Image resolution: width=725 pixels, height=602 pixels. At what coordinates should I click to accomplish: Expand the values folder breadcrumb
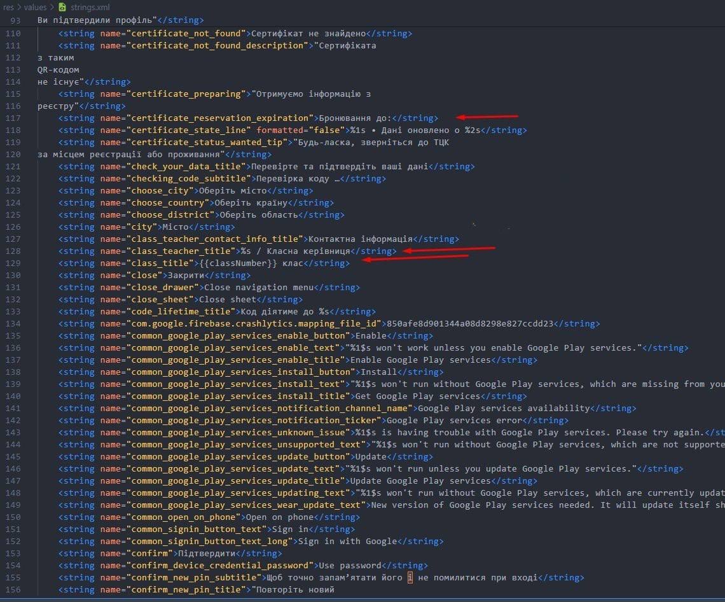click(36, 8)
